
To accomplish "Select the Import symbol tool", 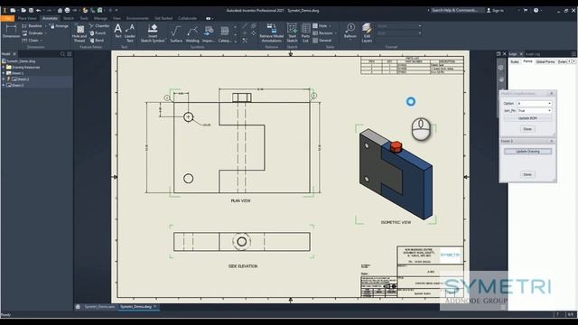I will 209,33.
